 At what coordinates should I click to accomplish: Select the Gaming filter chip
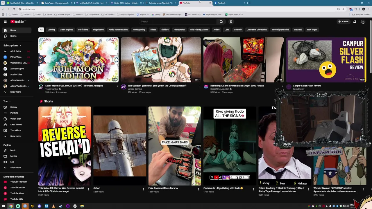click(51, 30)
